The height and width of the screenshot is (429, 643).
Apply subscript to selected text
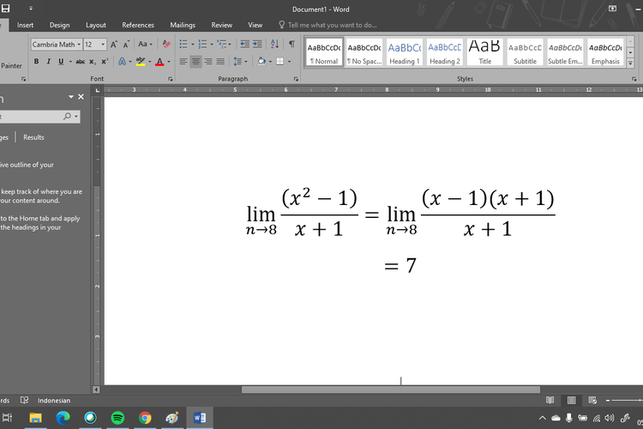(x=93, y=62)
